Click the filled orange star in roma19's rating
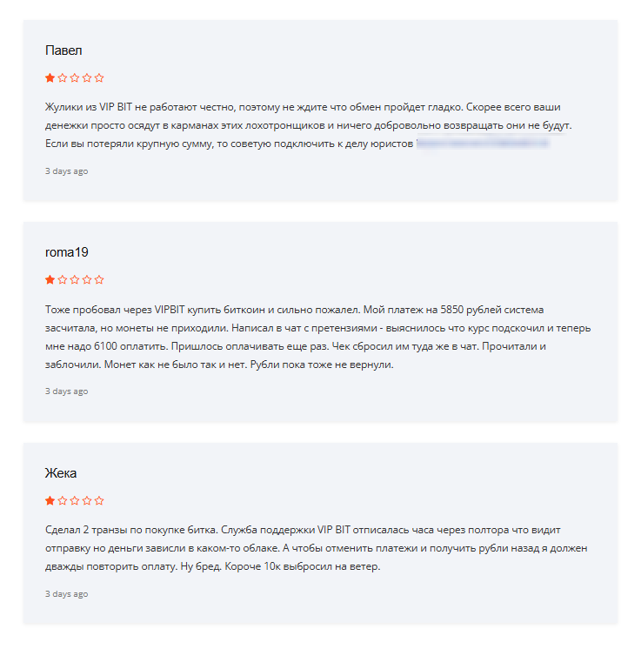This screenshot has width=641, height=669. tap(50, 280)
